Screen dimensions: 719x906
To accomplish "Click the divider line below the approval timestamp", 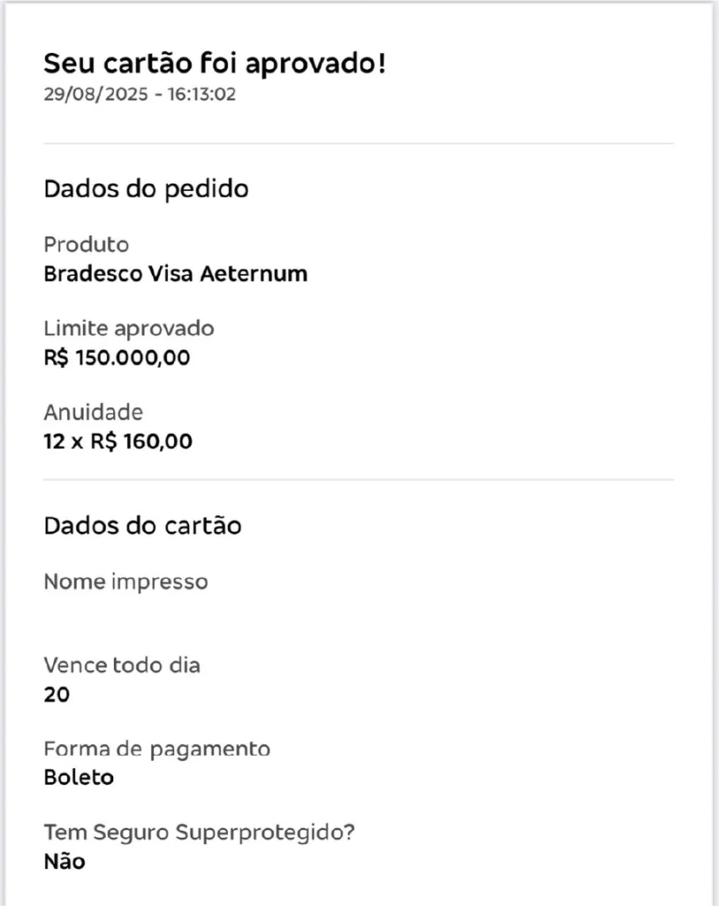I will 358,143.
